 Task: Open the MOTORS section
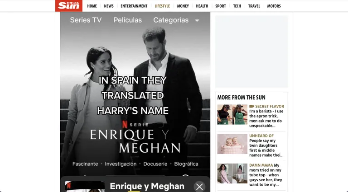(274, 6)
